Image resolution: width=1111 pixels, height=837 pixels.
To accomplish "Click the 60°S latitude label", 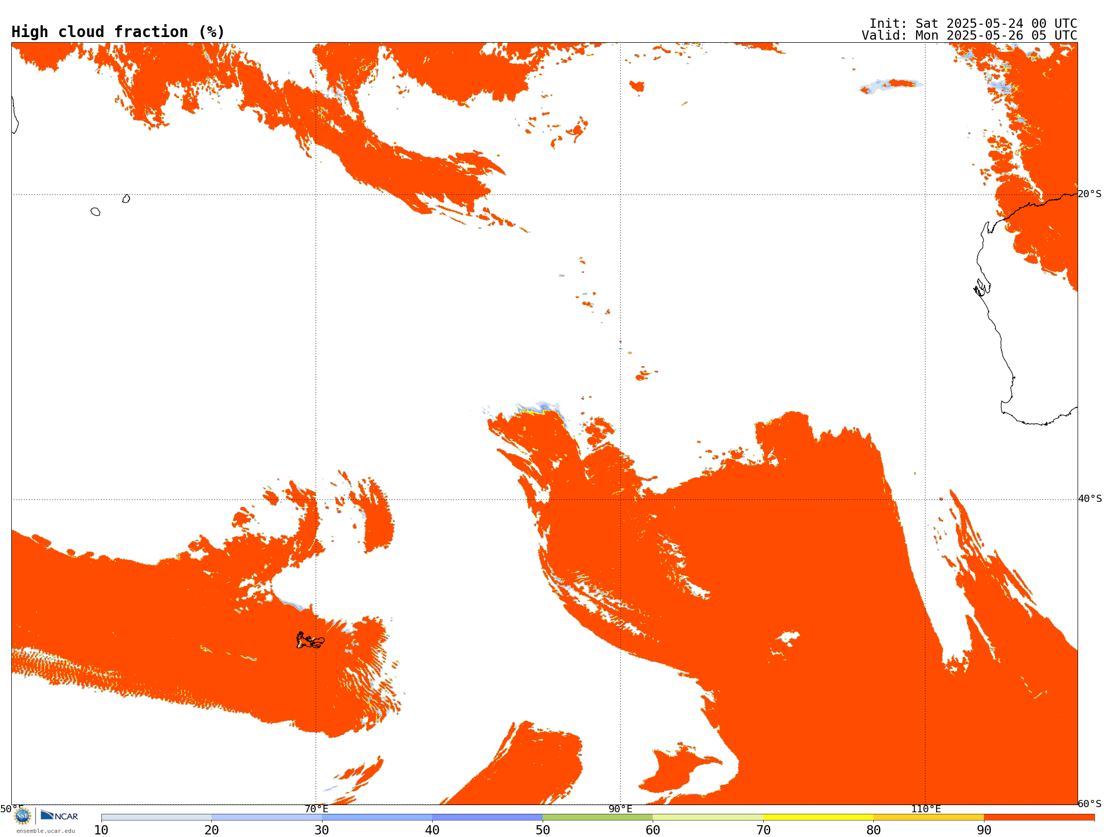I will point(1090,804).
